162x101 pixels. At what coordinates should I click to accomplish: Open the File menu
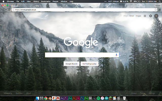(17, 1)
